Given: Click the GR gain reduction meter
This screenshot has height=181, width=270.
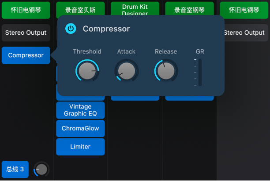Looking at the screenshot, I should click(x=200, y=72).
